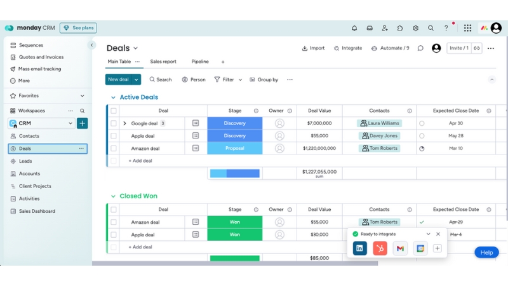Collapse the Active Deals group

pos(113,98)
